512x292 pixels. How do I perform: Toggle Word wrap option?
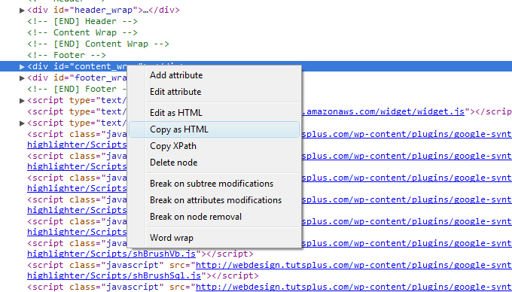[172, 238]
